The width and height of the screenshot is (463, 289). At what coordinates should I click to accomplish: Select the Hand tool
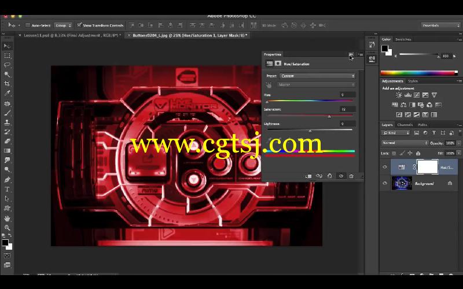7,218
